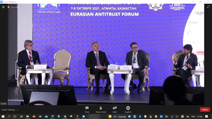
Task: Open the Q&A window
Action: pyautogui.click(x=114, y=109)
